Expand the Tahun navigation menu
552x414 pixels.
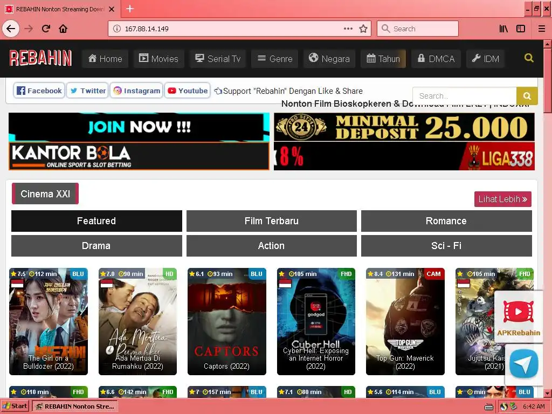click(x=383, y=58)
